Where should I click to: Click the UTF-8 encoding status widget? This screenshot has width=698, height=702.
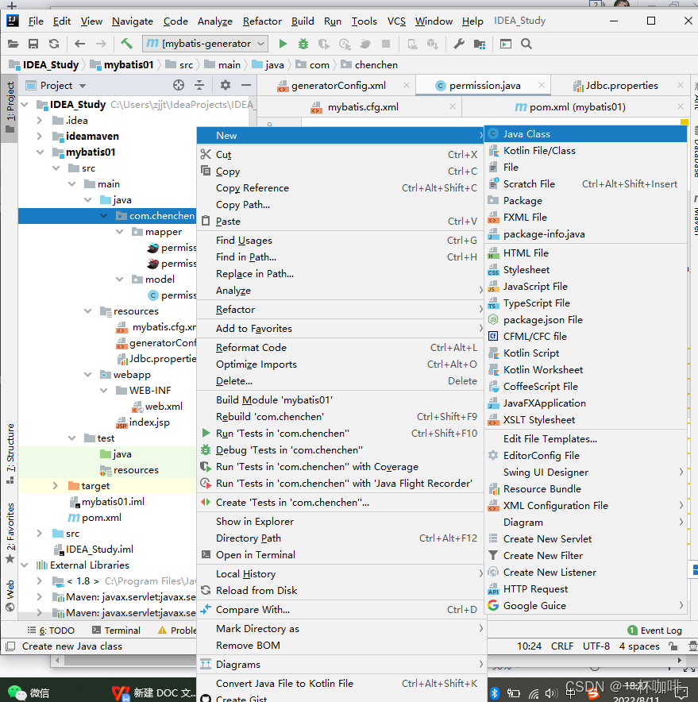(596, 646)
